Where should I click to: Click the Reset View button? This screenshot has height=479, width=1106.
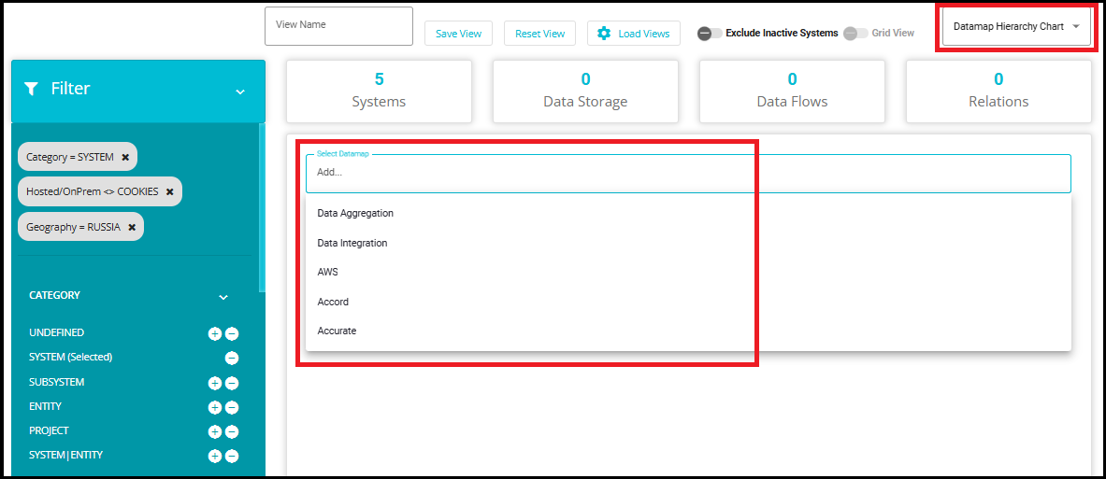539,34
